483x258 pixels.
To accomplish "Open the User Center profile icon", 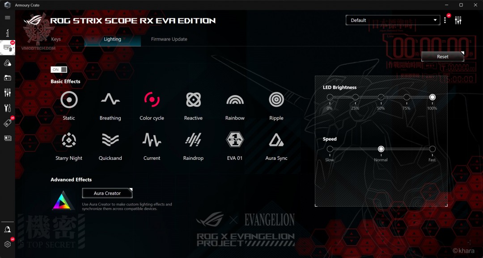I will pos(8,229).
